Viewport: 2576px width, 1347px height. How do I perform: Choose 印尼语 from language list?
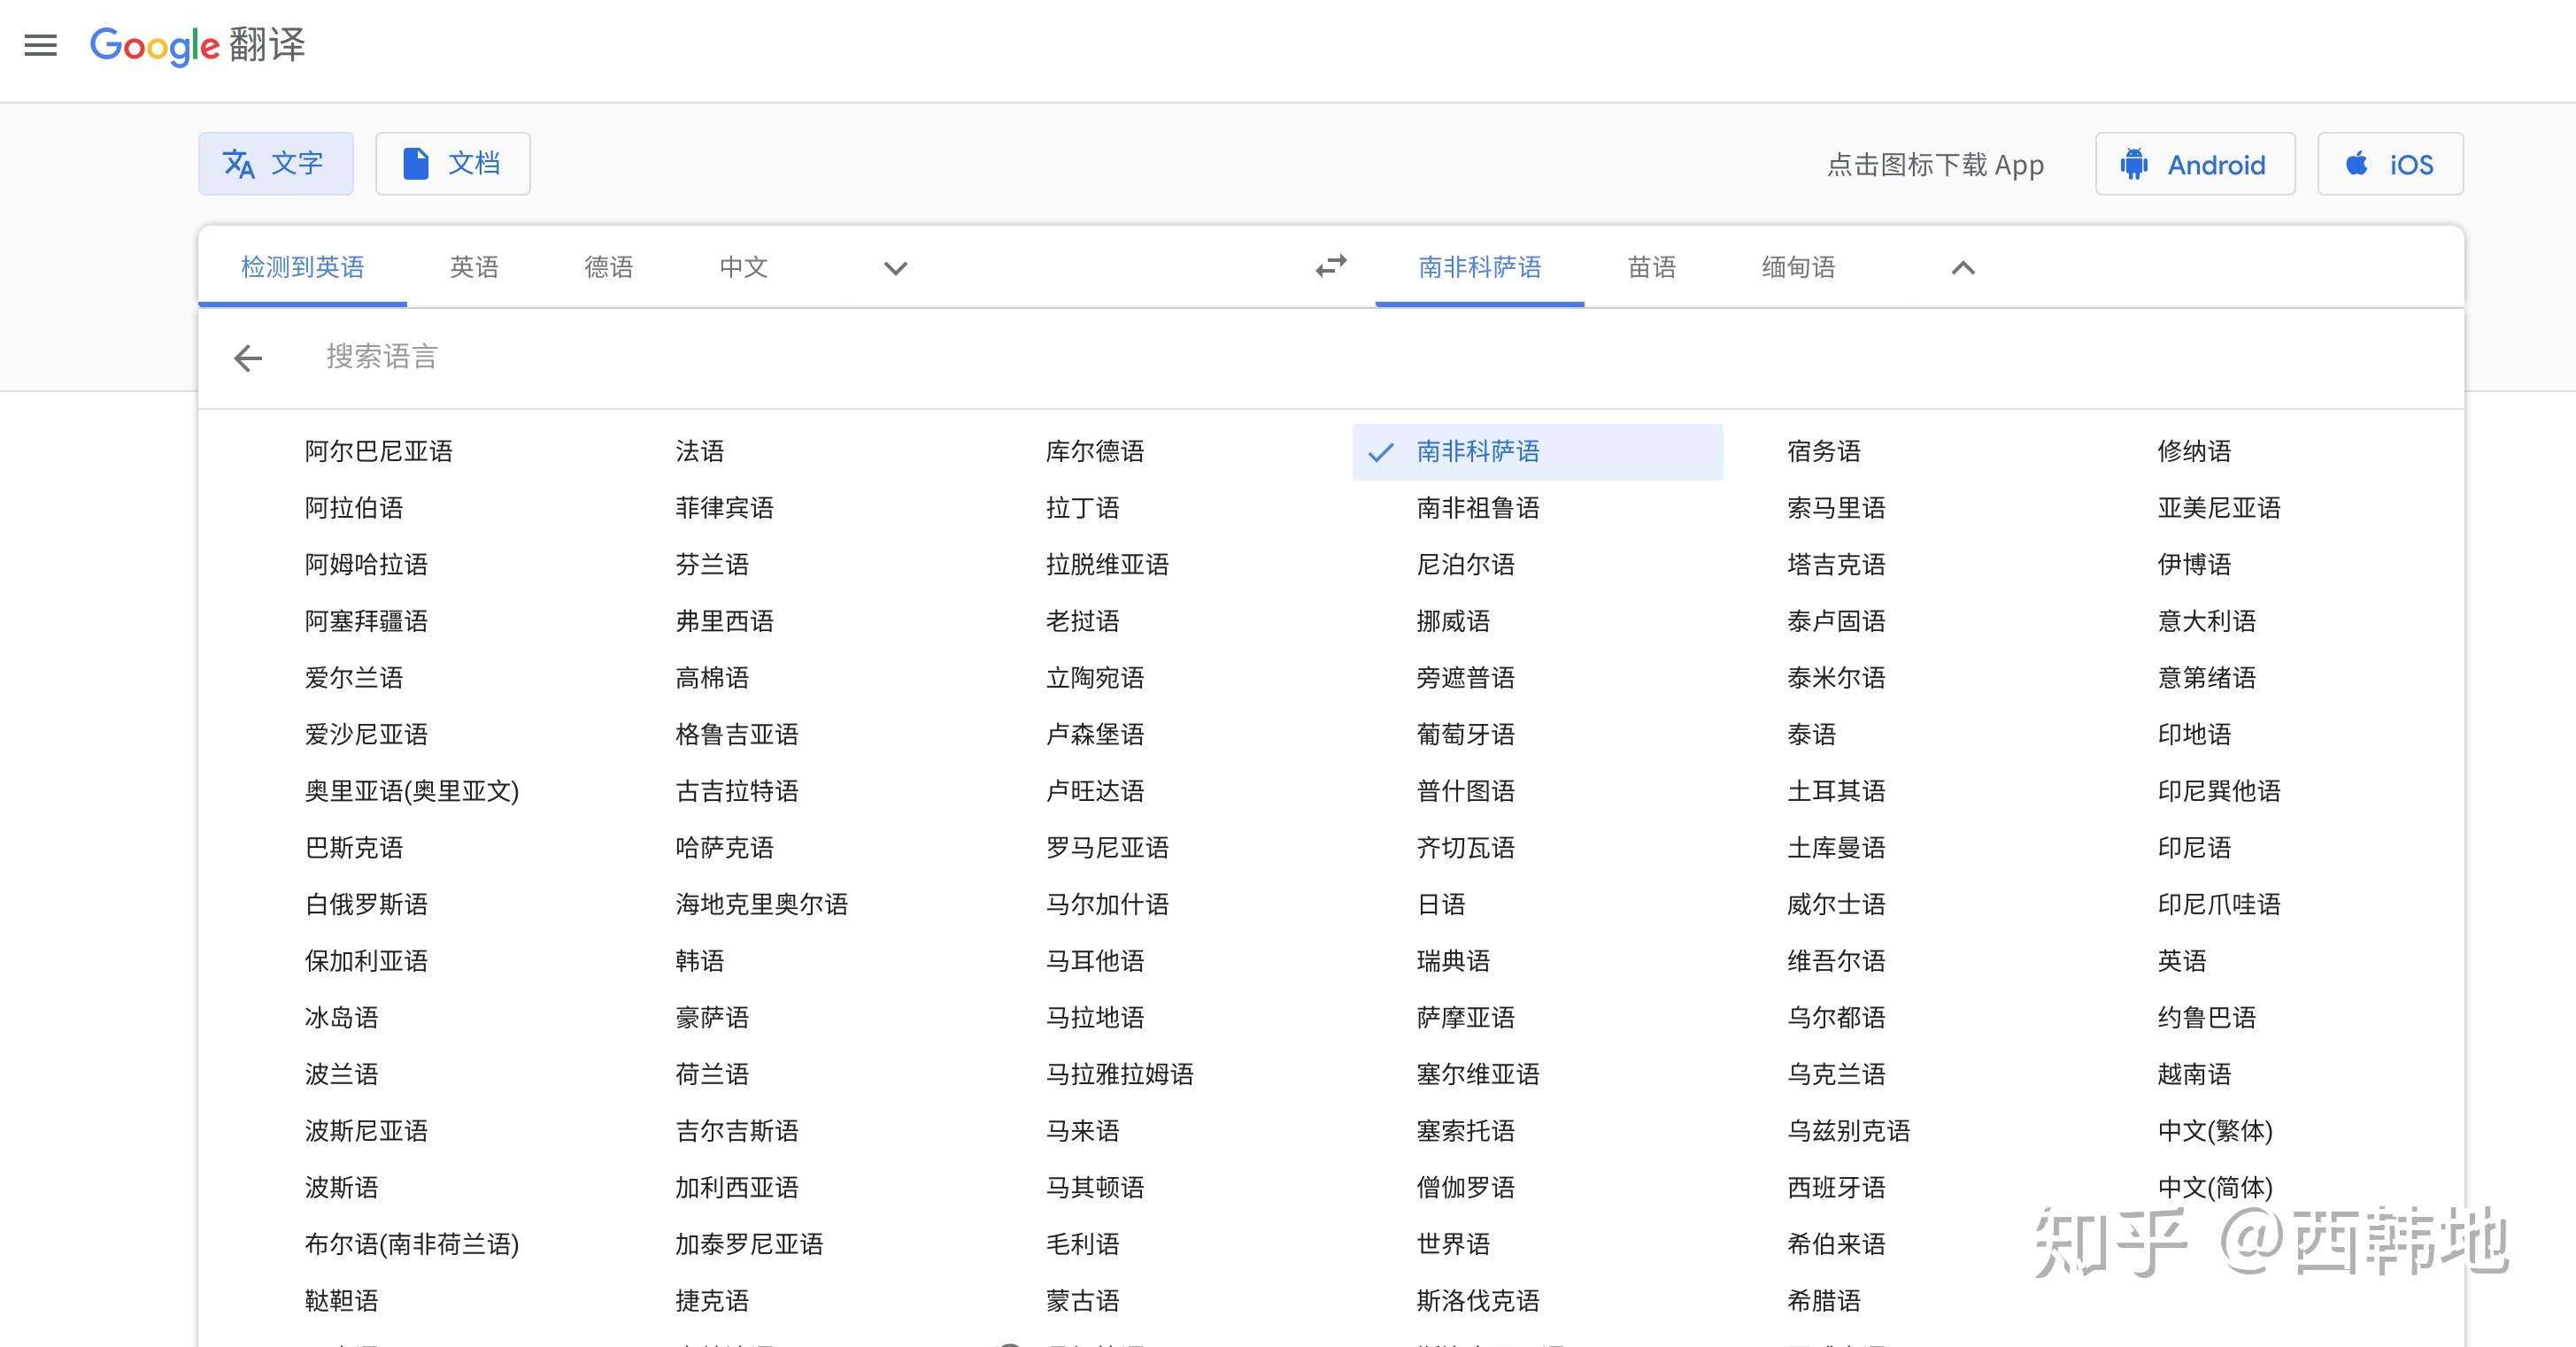pyautogui.click(x=2194, y=848)
